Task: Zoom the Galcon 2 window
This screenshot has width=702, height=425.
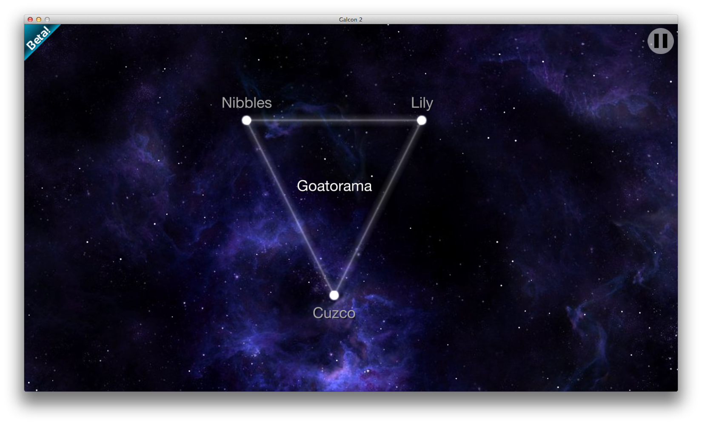Action: (x=47, y=20)
